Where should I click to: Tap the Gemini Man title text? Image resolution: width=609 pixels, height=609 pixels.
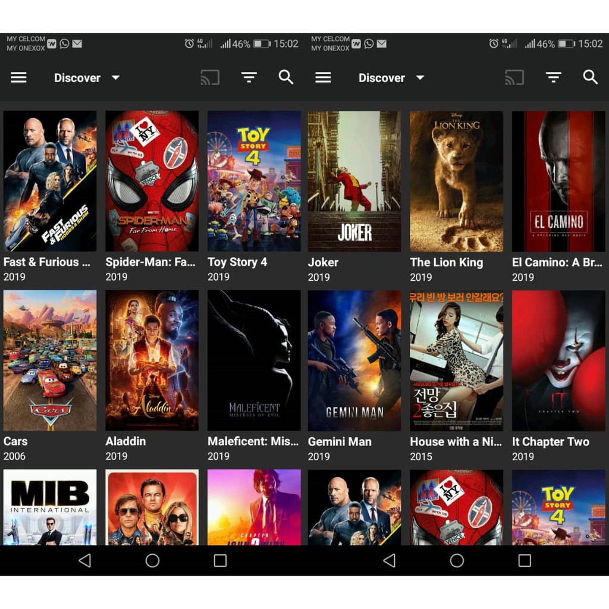(340, 442)
